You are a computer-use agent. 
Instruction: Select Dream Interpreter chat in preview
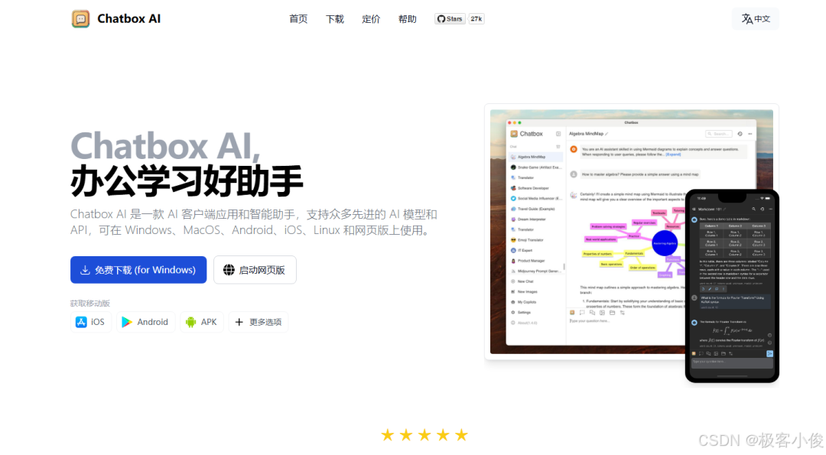[535, 219]
